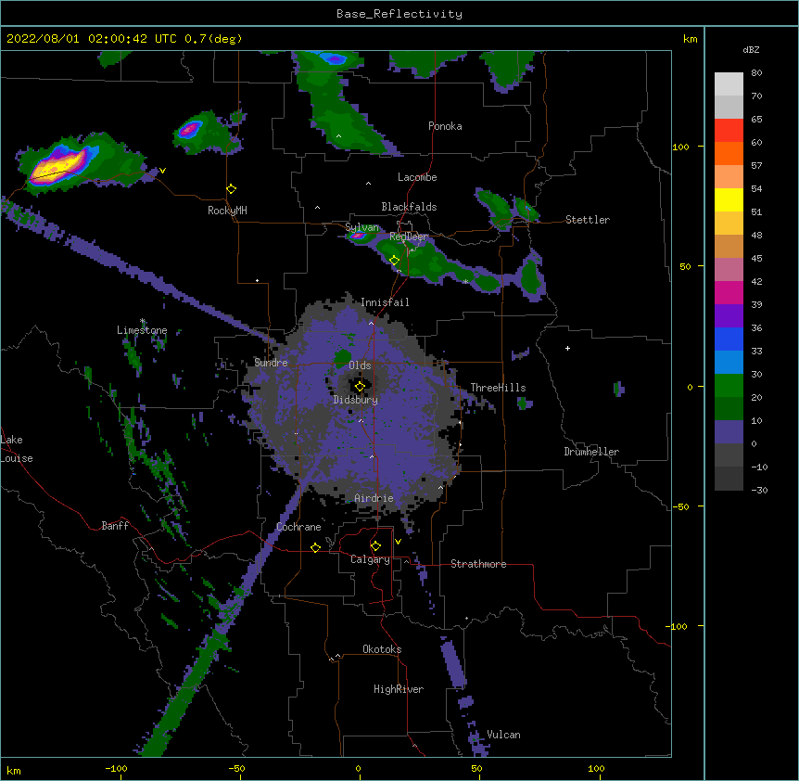Image resolution: width=799 pixels, height=781 pixels.
Task: Pick the red swatch in the dBZ legend
Action: tap(729, 131)
